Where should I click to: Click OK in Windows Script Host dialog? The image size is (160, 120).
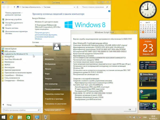pyautogui.click(x=130, y=110)
